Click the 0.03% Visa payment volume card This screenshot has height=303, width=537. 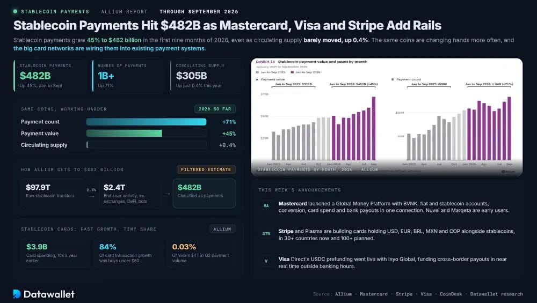click(201, 253)
